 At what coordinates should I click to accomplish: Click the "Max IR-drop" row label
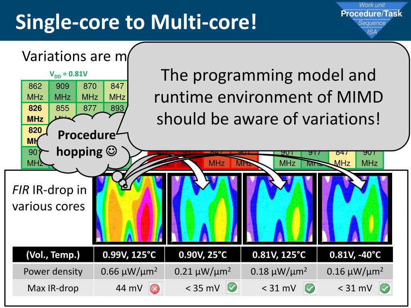click(53, 288)
